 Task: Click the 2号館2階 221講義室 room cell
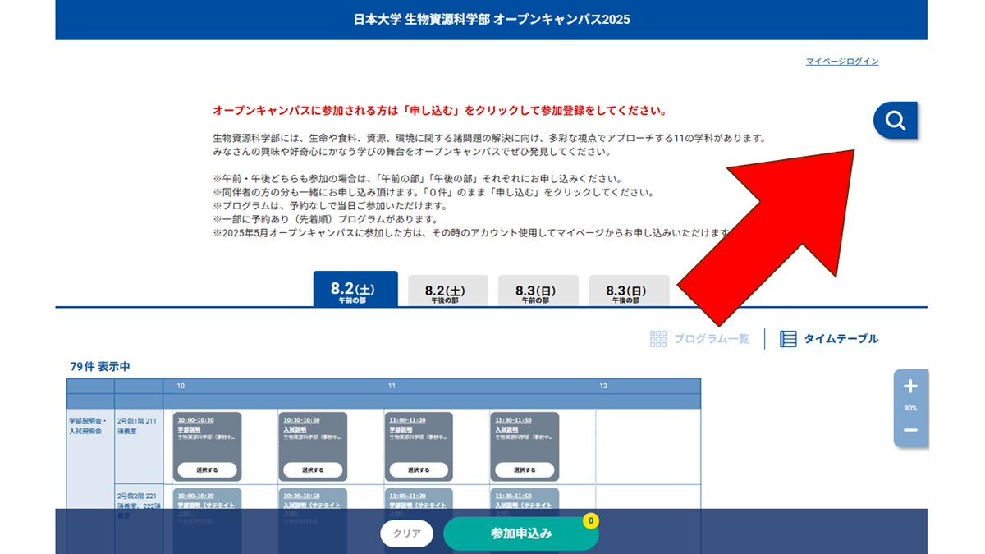click(x=139, y=506)
